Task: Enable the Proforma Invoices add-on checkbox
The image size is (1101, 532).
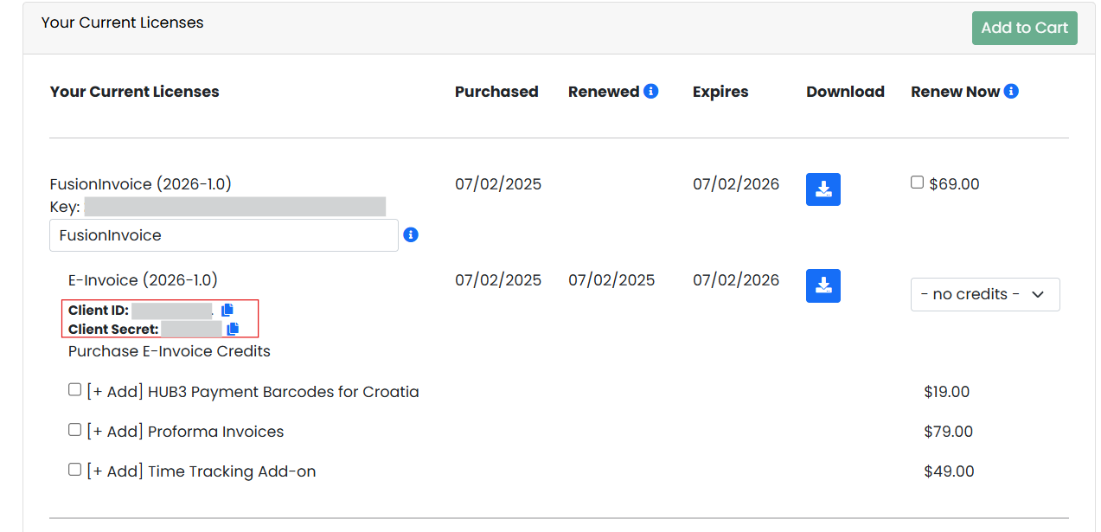Action: [74, 430]
